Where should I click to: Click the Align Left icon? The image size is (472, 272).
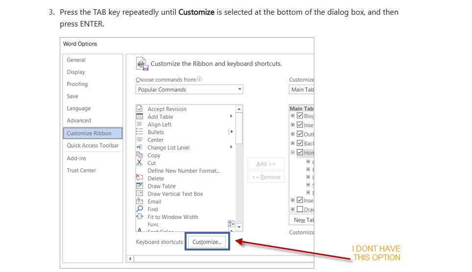[140, 124]
